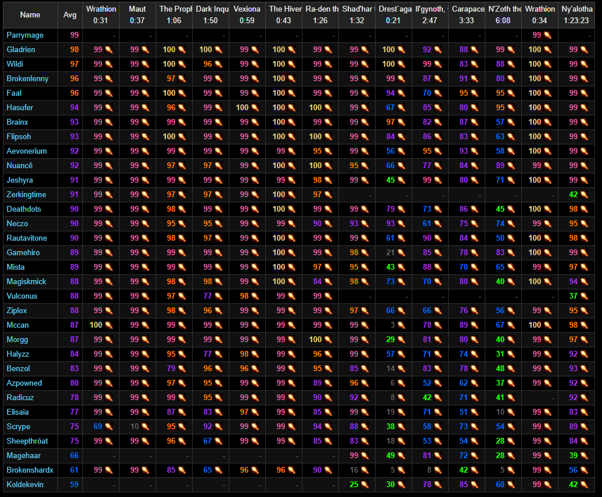
Task: Click the spec icon beside Parrymage's Wrathion 99
Action: tap(548, 35)
